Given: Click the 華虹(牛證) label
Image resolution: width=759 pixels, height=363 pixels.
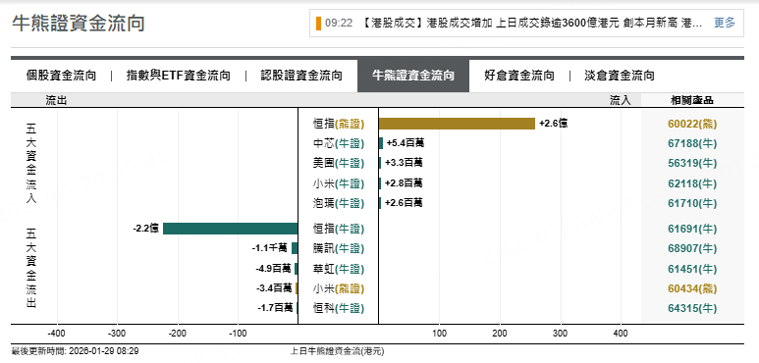Looking at the screenshot, I should click(x=339, y=269).
